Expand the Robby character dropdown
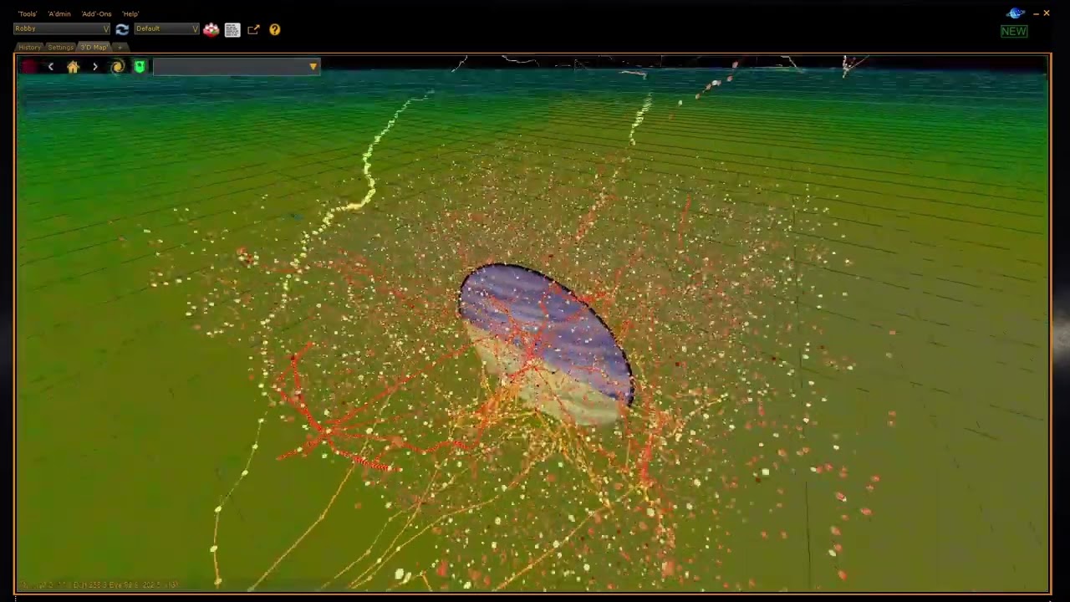Image resolution: width=1070 pixels, height=602 pixels. pos(62,29)
